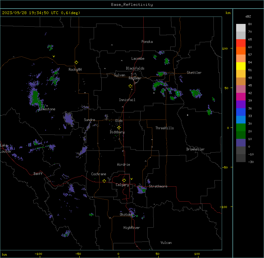Click the yellow diamond marker south of RedDeer
This screenshot has height=258, width=264.
(x=130, y=86)
